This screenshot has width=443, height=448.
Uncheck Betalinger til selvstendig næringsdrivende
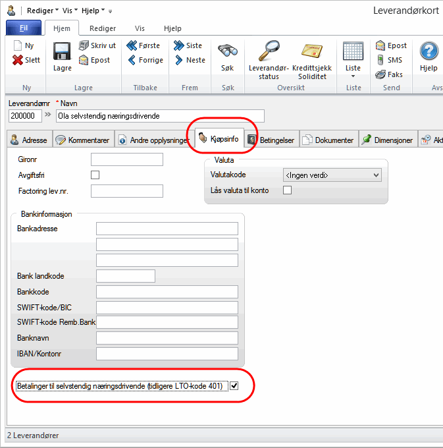(234, 385)
